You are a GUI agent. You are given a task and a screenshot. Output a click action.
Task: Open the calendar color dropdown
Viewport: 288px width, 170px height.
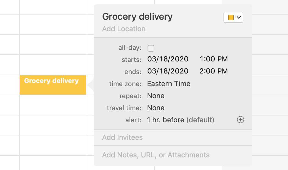pyautogui.click(x=233, y=18)
